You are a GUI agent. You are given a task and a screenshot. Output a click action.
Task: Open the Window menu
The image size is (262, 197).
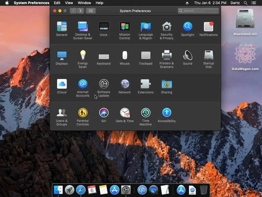click(x=84, y=3)
